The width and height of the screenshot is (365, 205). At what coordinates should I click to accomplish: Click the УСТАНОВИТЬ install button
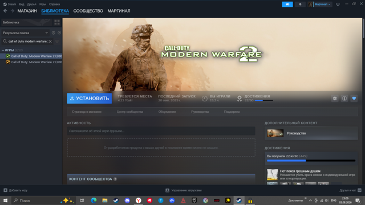tap(90, 99)
